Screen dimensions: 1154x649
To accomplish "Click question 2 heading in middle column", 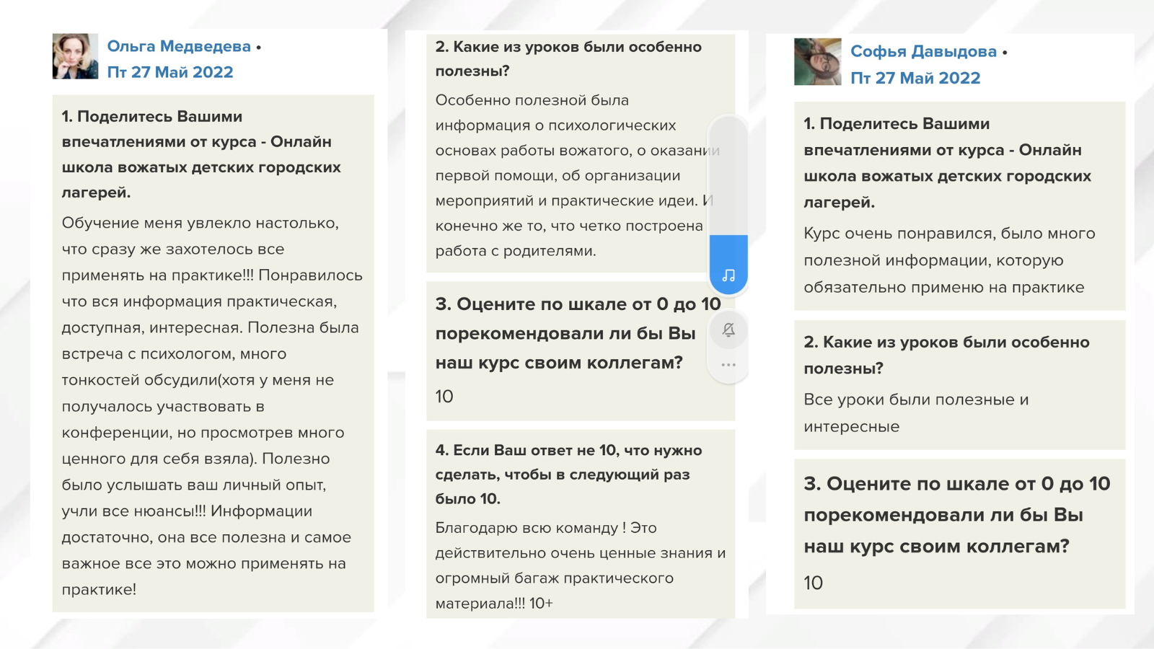I will (x=568, y=59).
